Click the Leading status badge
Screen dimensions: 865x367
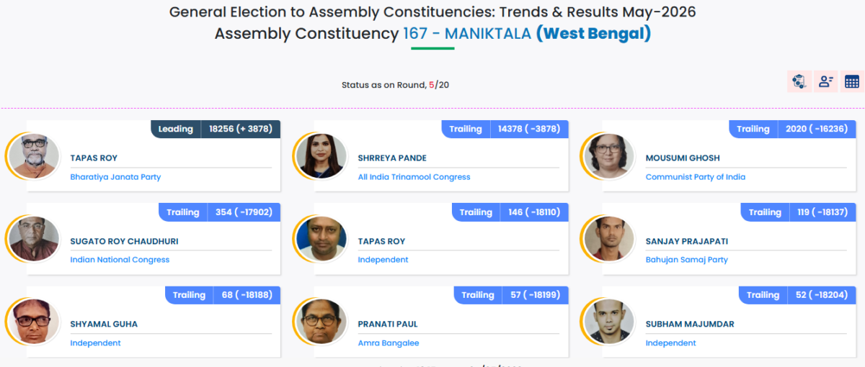tap(176, 129)
